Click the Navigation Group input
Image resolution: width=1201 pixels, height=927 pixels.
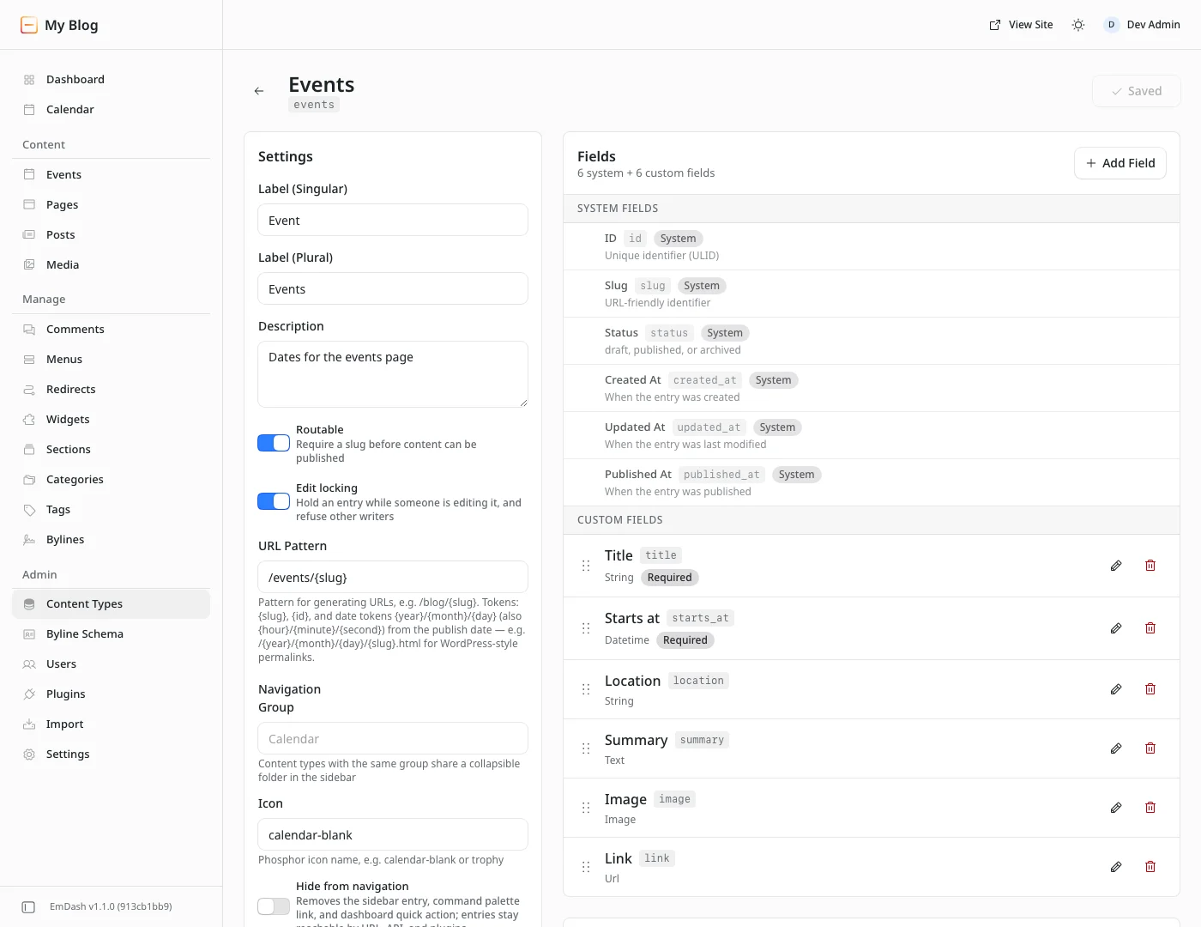coord(393,739)
